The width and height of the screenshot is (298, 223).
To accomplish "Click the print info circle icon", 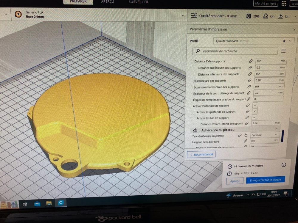I will 283,165.
